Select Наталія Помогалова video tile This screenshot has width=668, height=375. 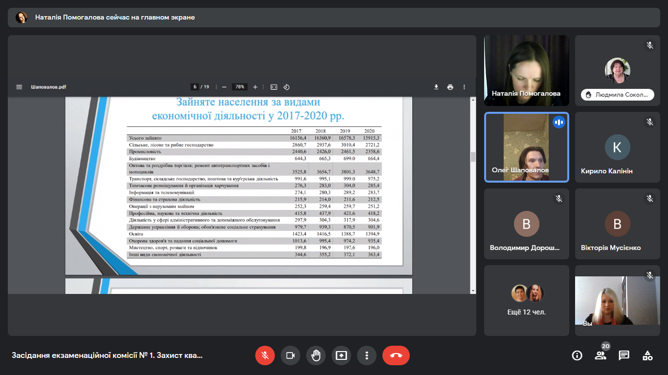point(527,70)
